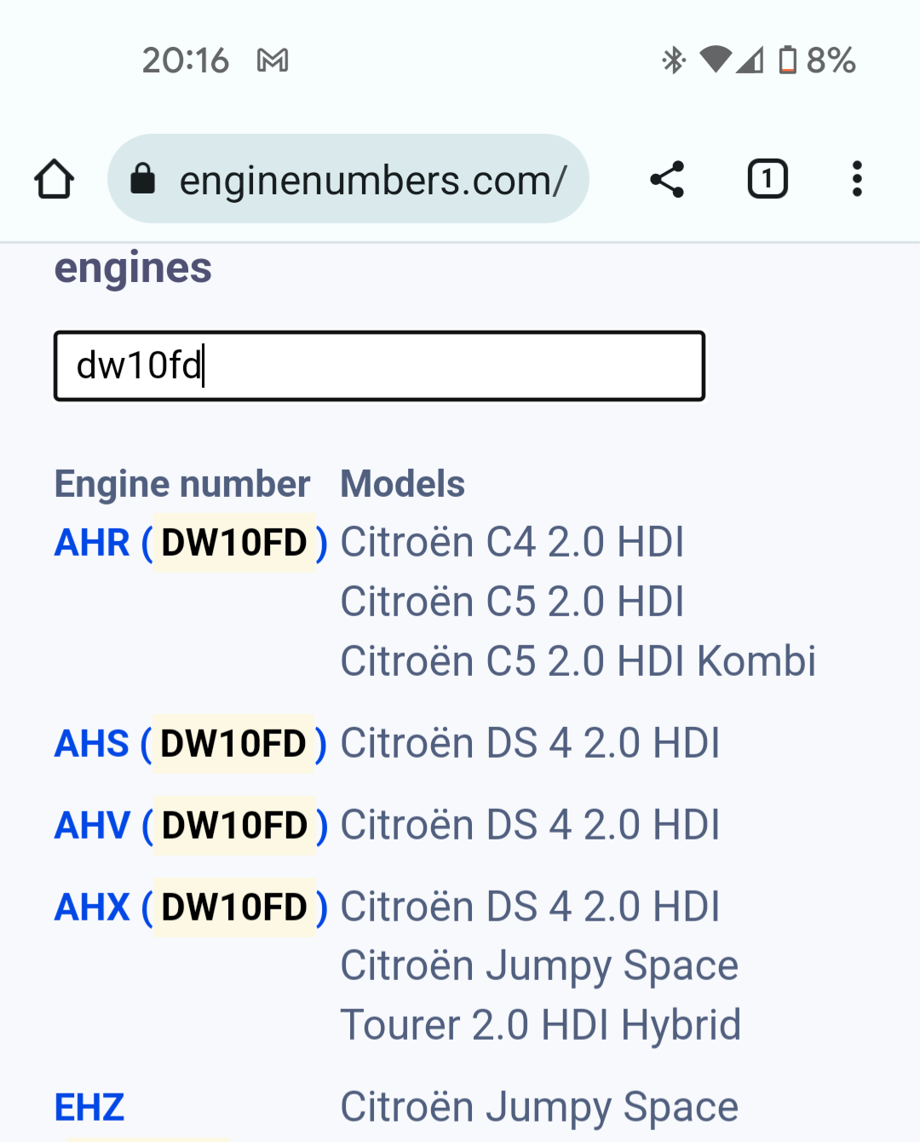Tap the padlock site security icon
The image size is (920, 1142).
[x=142, y=179]
